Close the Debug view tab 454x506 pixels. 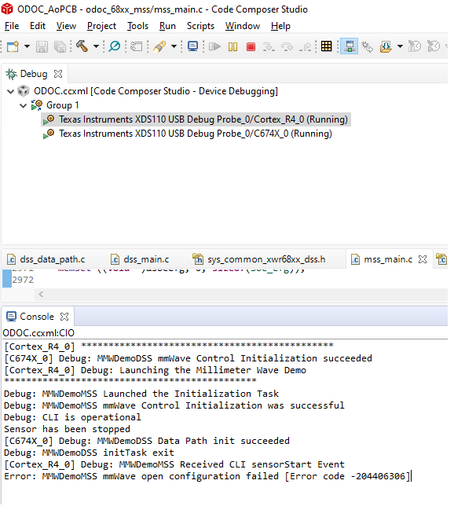[58, 74]
